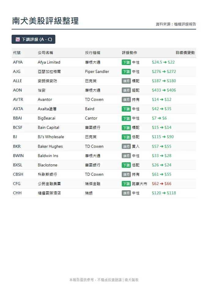Click price change $15 → $14

[x=161, y=127]
